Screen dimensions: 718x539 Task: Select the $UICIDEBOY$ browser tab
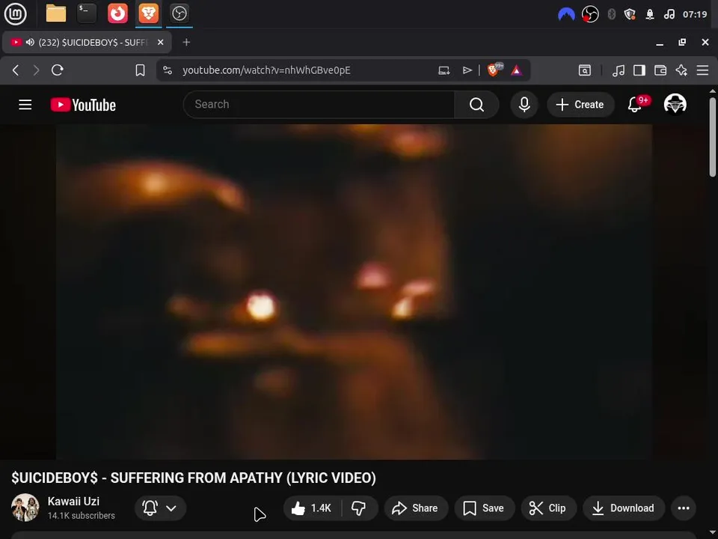tap(87, 42)
